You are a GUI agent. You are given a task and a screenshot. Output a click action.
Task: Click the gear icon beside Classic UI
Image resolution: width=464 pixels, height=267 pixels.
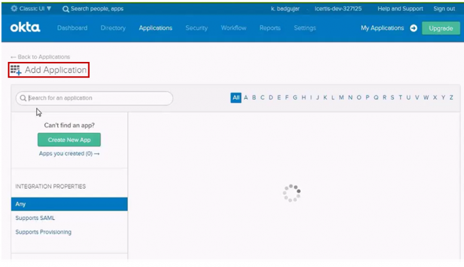(14, 9)
